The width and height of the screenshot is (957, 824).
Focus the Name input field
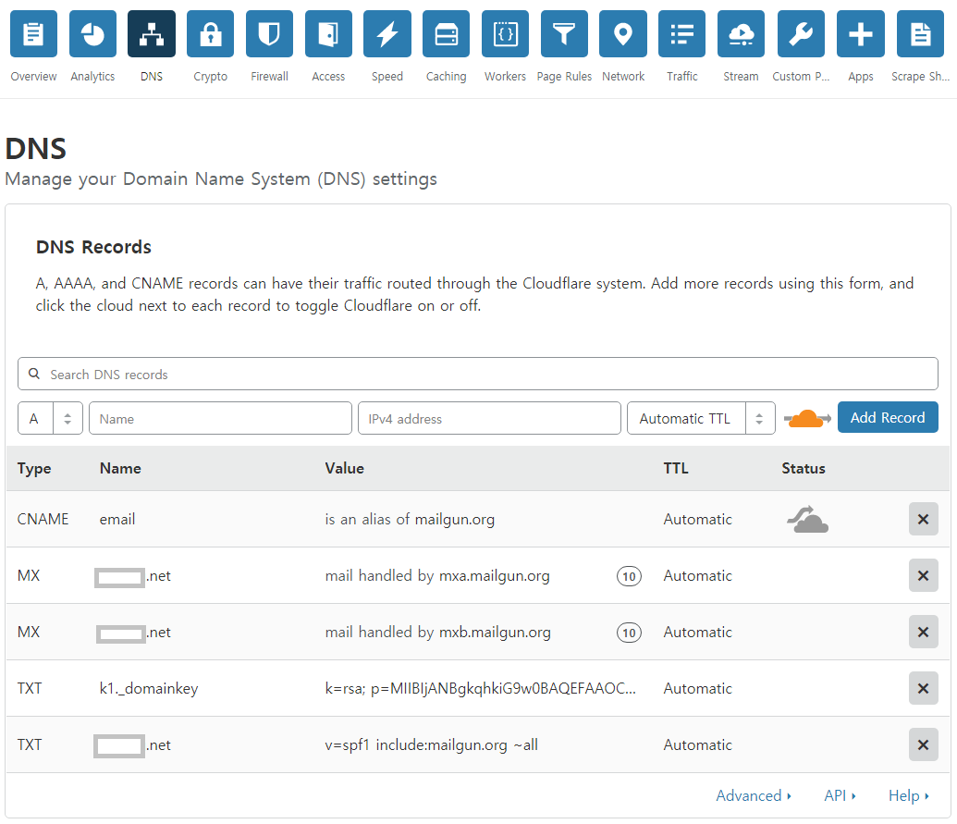[x=220, y=418]
